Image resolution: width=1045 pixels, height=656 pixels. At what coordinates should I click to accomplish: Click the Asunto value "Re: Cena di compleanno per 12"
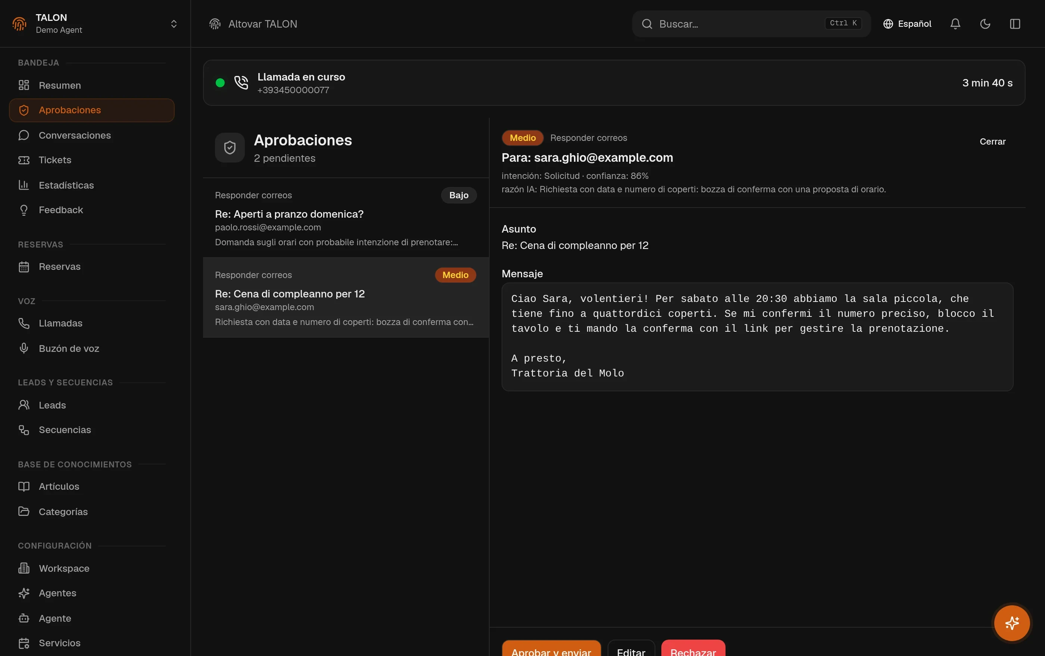point(575,245)
